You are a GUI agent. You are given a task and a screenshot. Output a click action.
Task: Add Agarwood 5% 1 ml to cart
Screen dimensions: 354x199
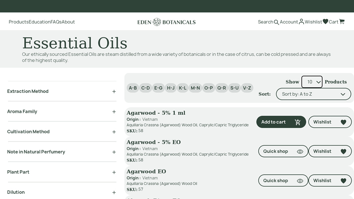(x=281, y=122)
